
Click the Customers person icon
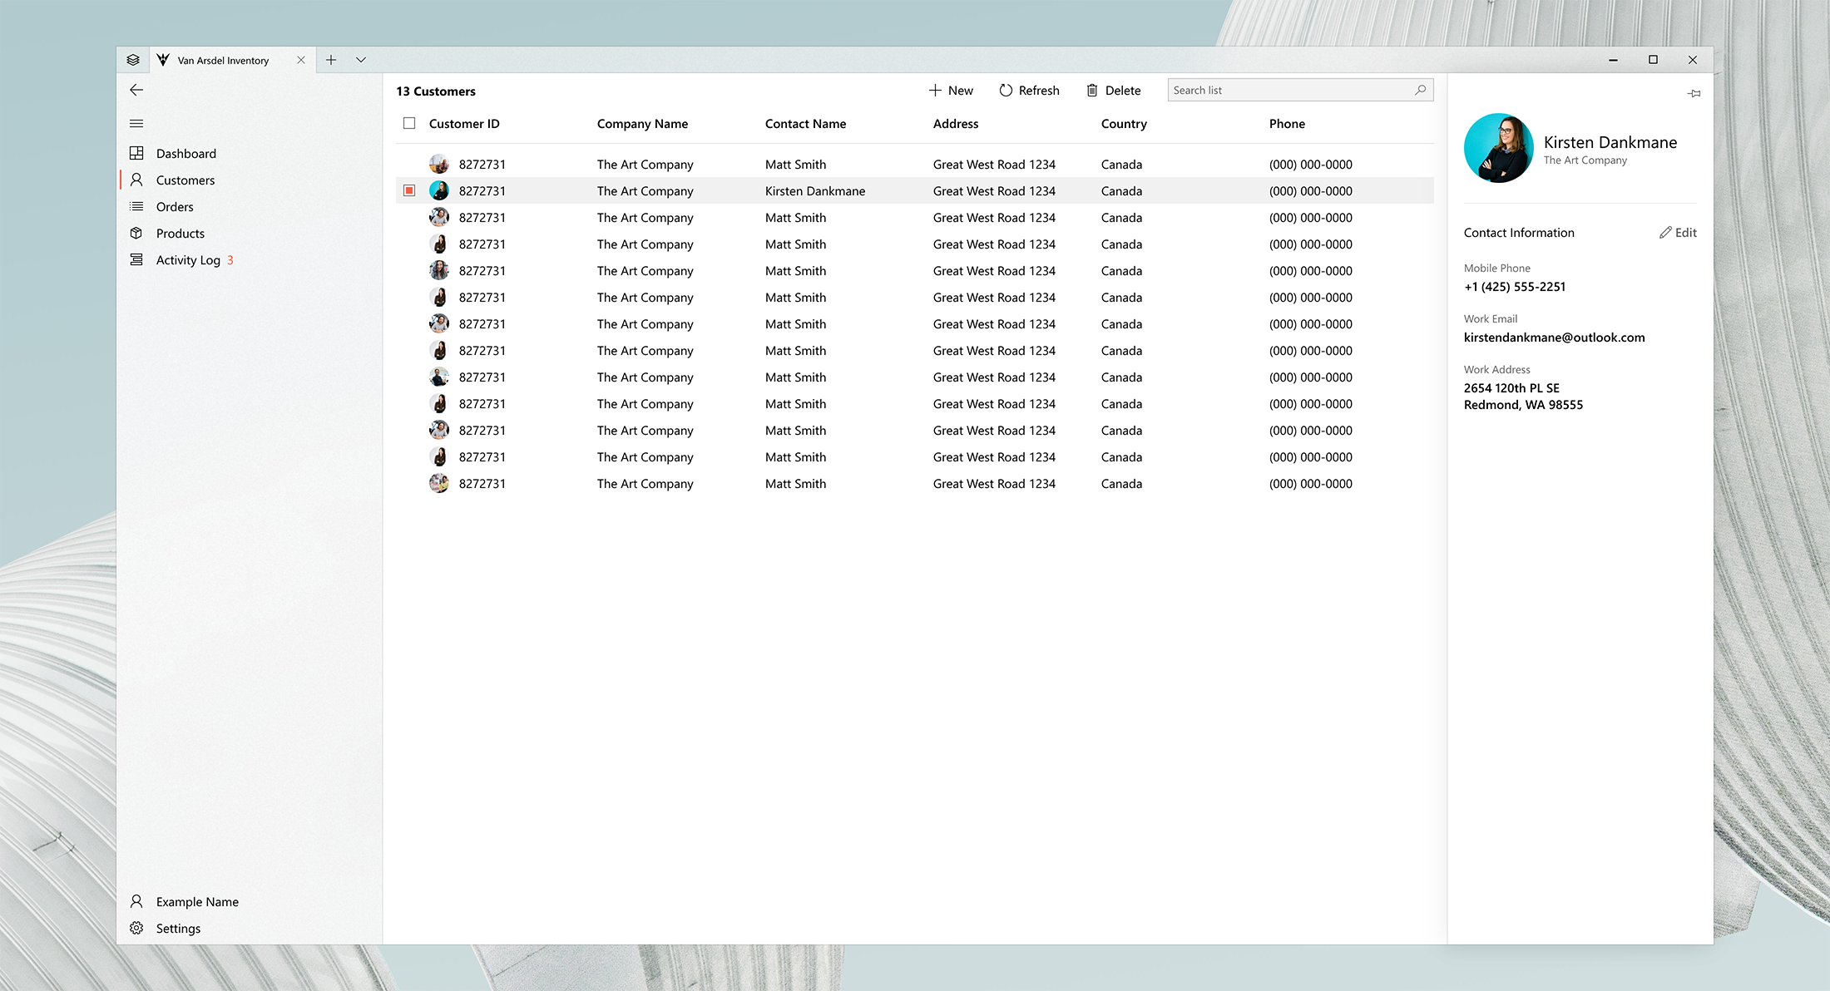(136, 180)
